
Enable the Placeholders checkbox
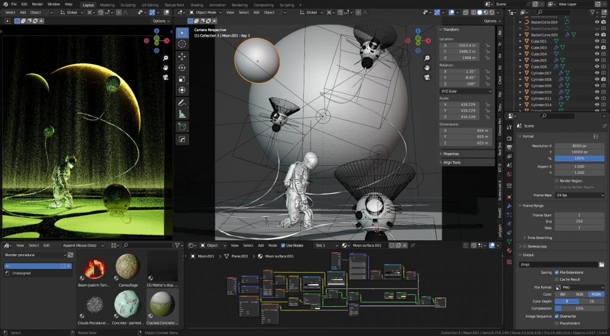(x=557, y=323)
